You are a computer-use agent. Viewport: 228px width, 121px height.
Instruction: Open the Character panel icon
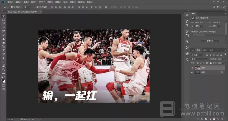[187, 15]
